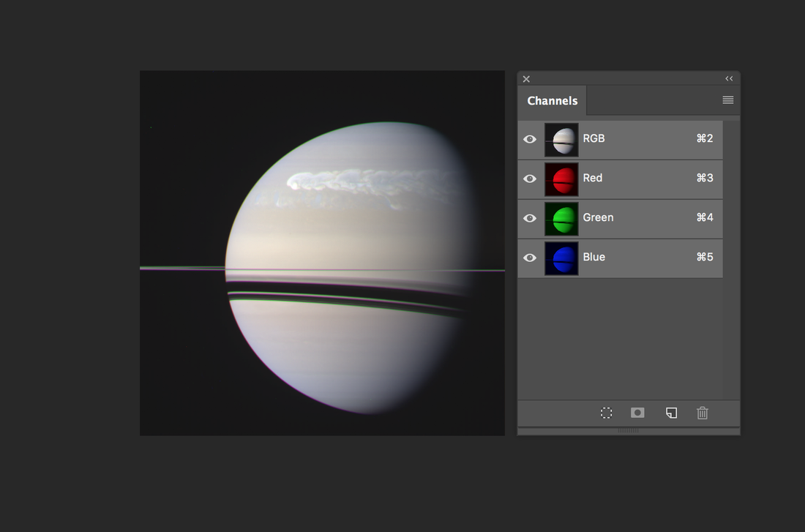Close the Channels panel with the X

pos(526,79)
